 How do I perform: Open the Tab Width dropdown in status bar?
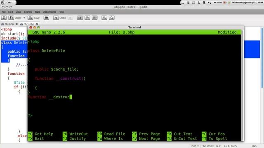pos(212,146)
